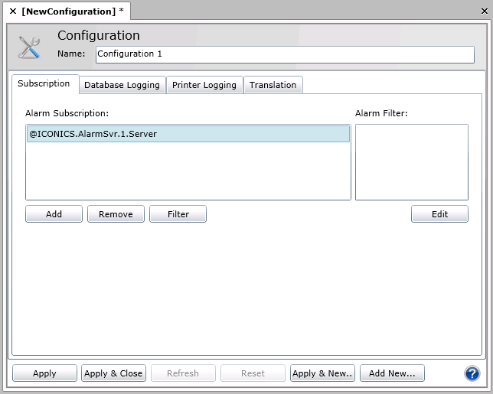493x394 pixels.
Task: Remove the selected alarm subscription
Action: tap(116, 214)
